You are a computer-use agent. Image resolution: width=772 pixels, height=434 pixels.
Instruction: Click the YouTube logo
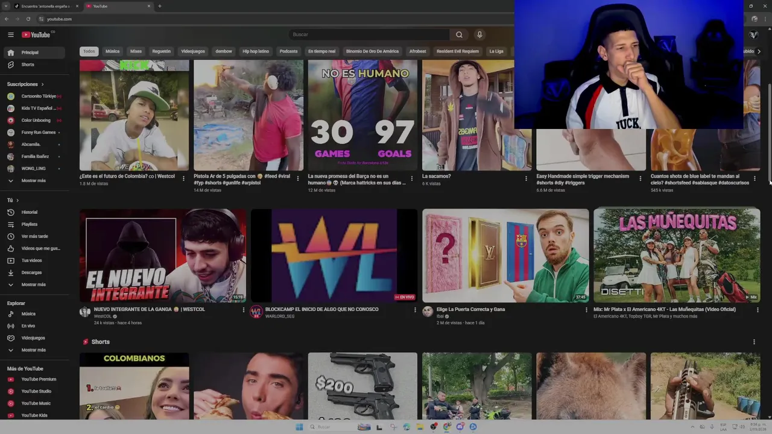36,34
